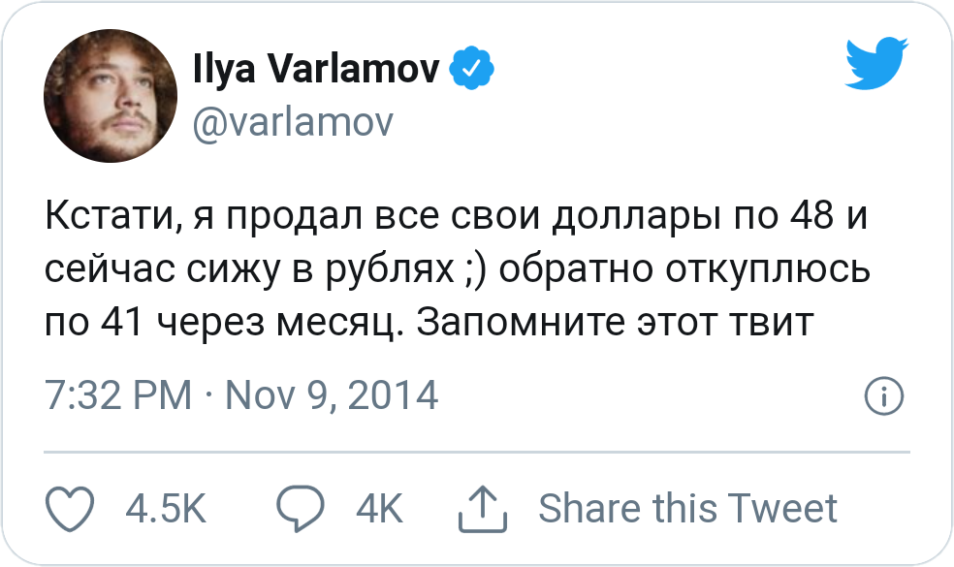Click the 4.5K likes count
Image resolution: width=954 pixels, height=567 pixels.
point(167,508)
